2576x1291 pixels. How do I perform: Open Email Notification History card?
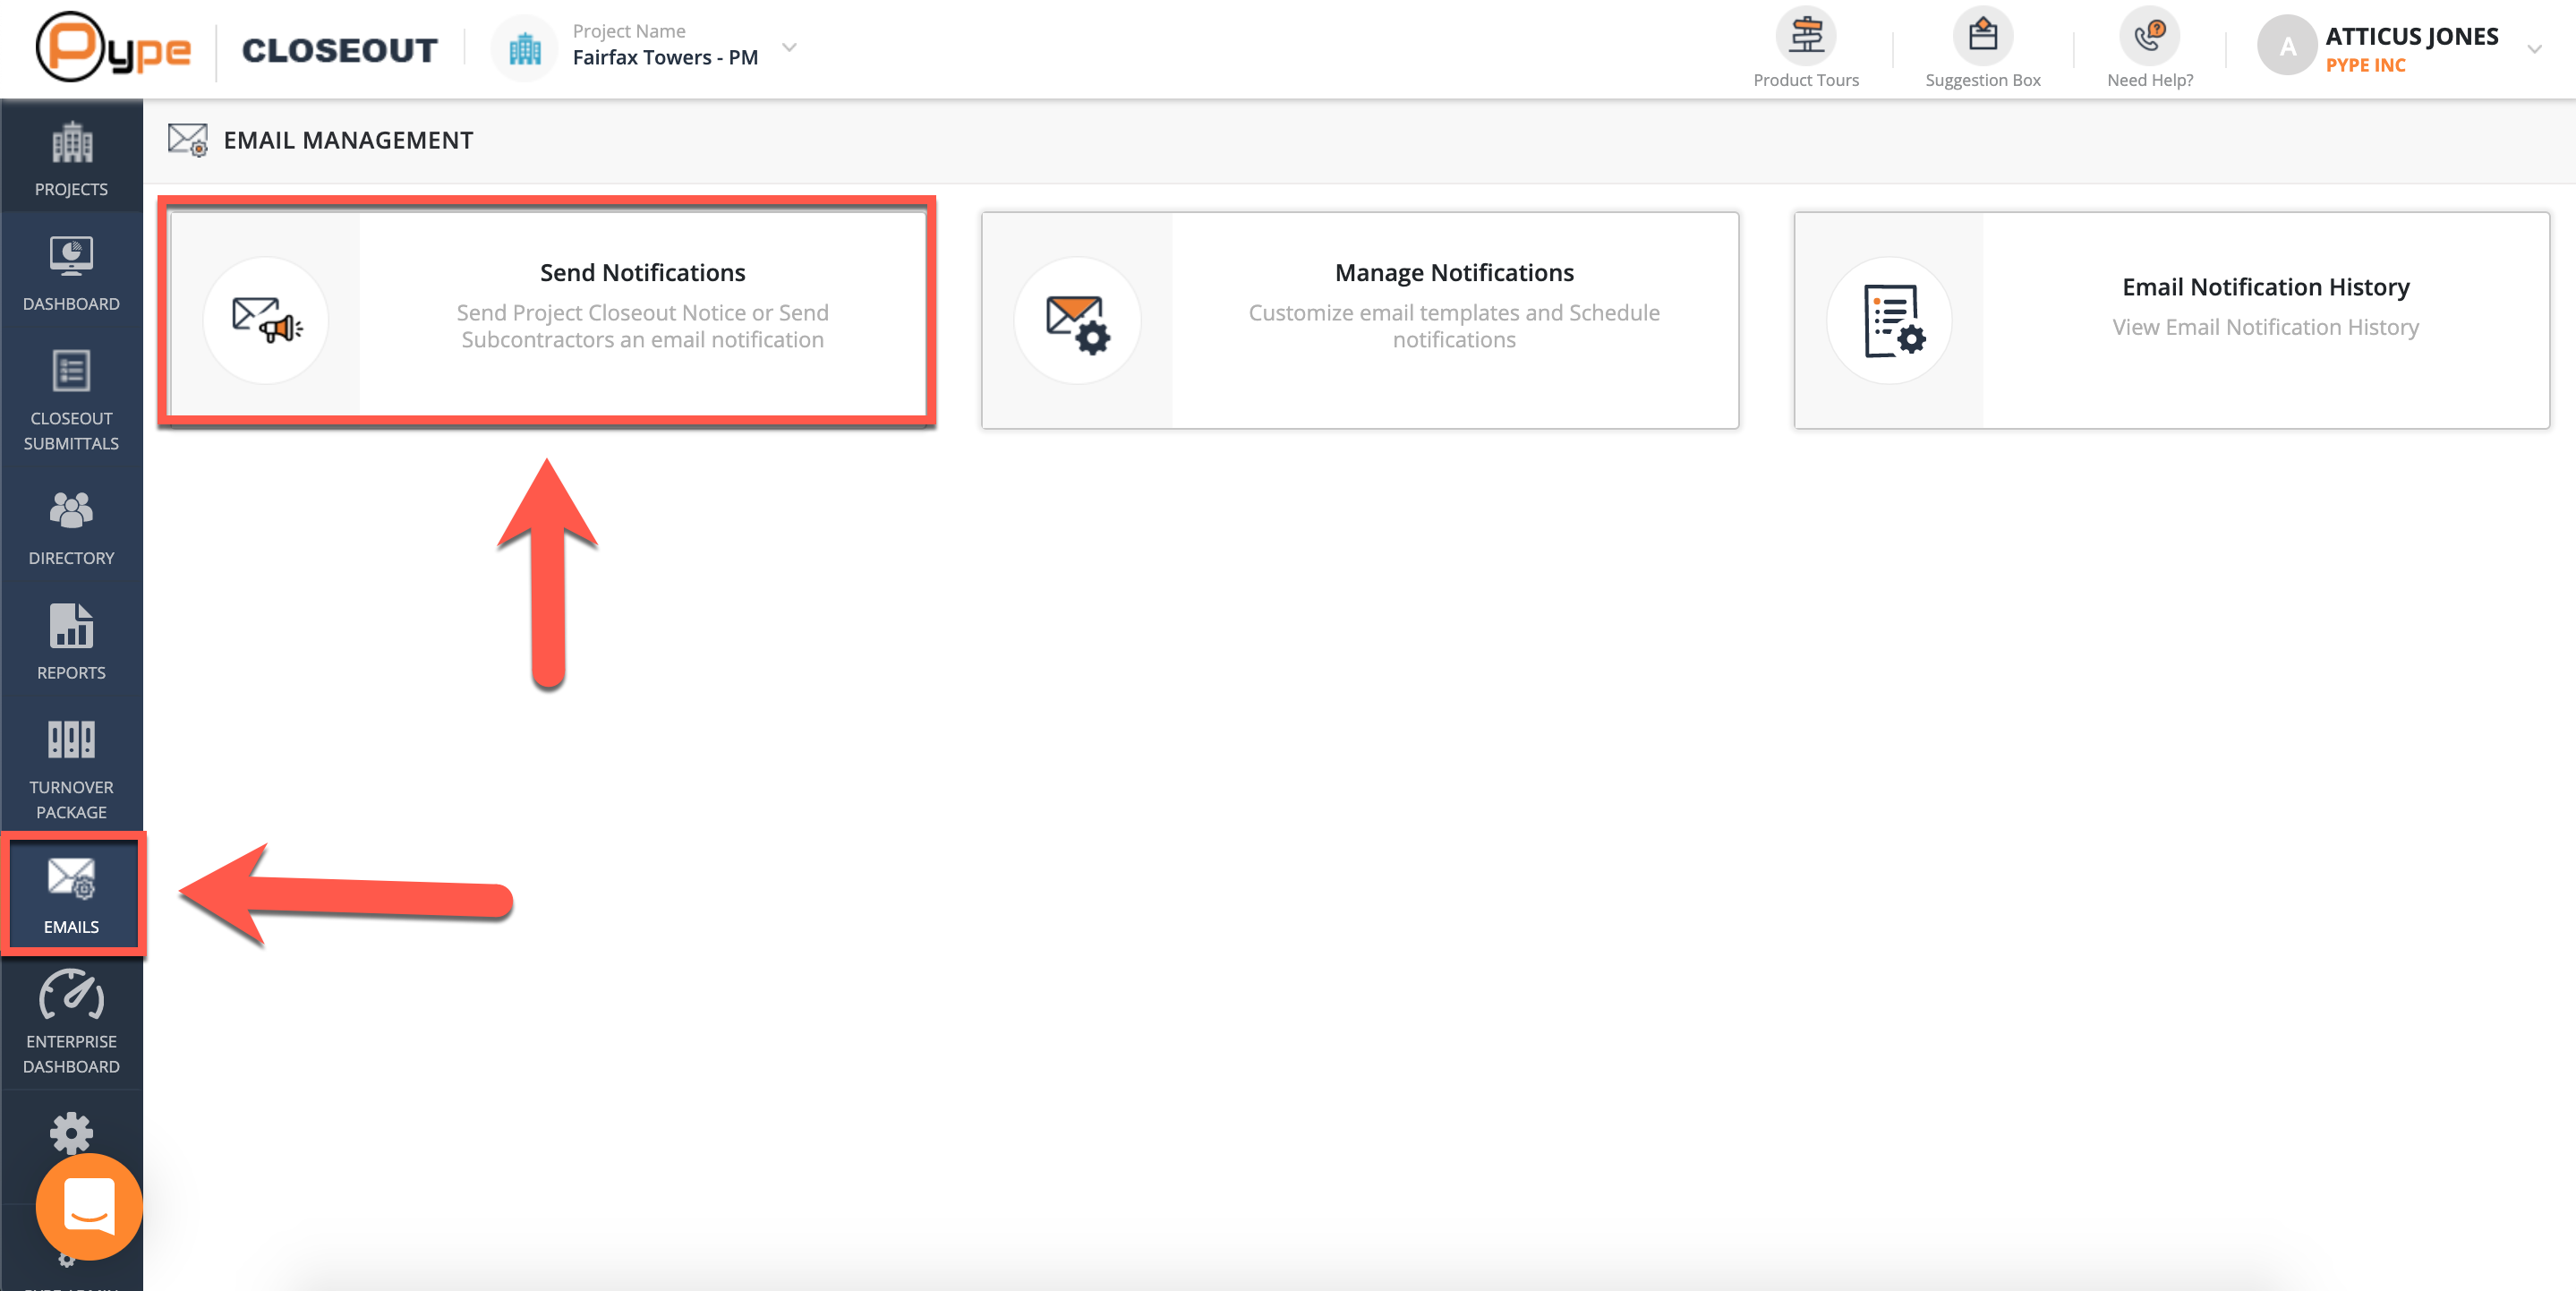click(x=2171, y=320)
